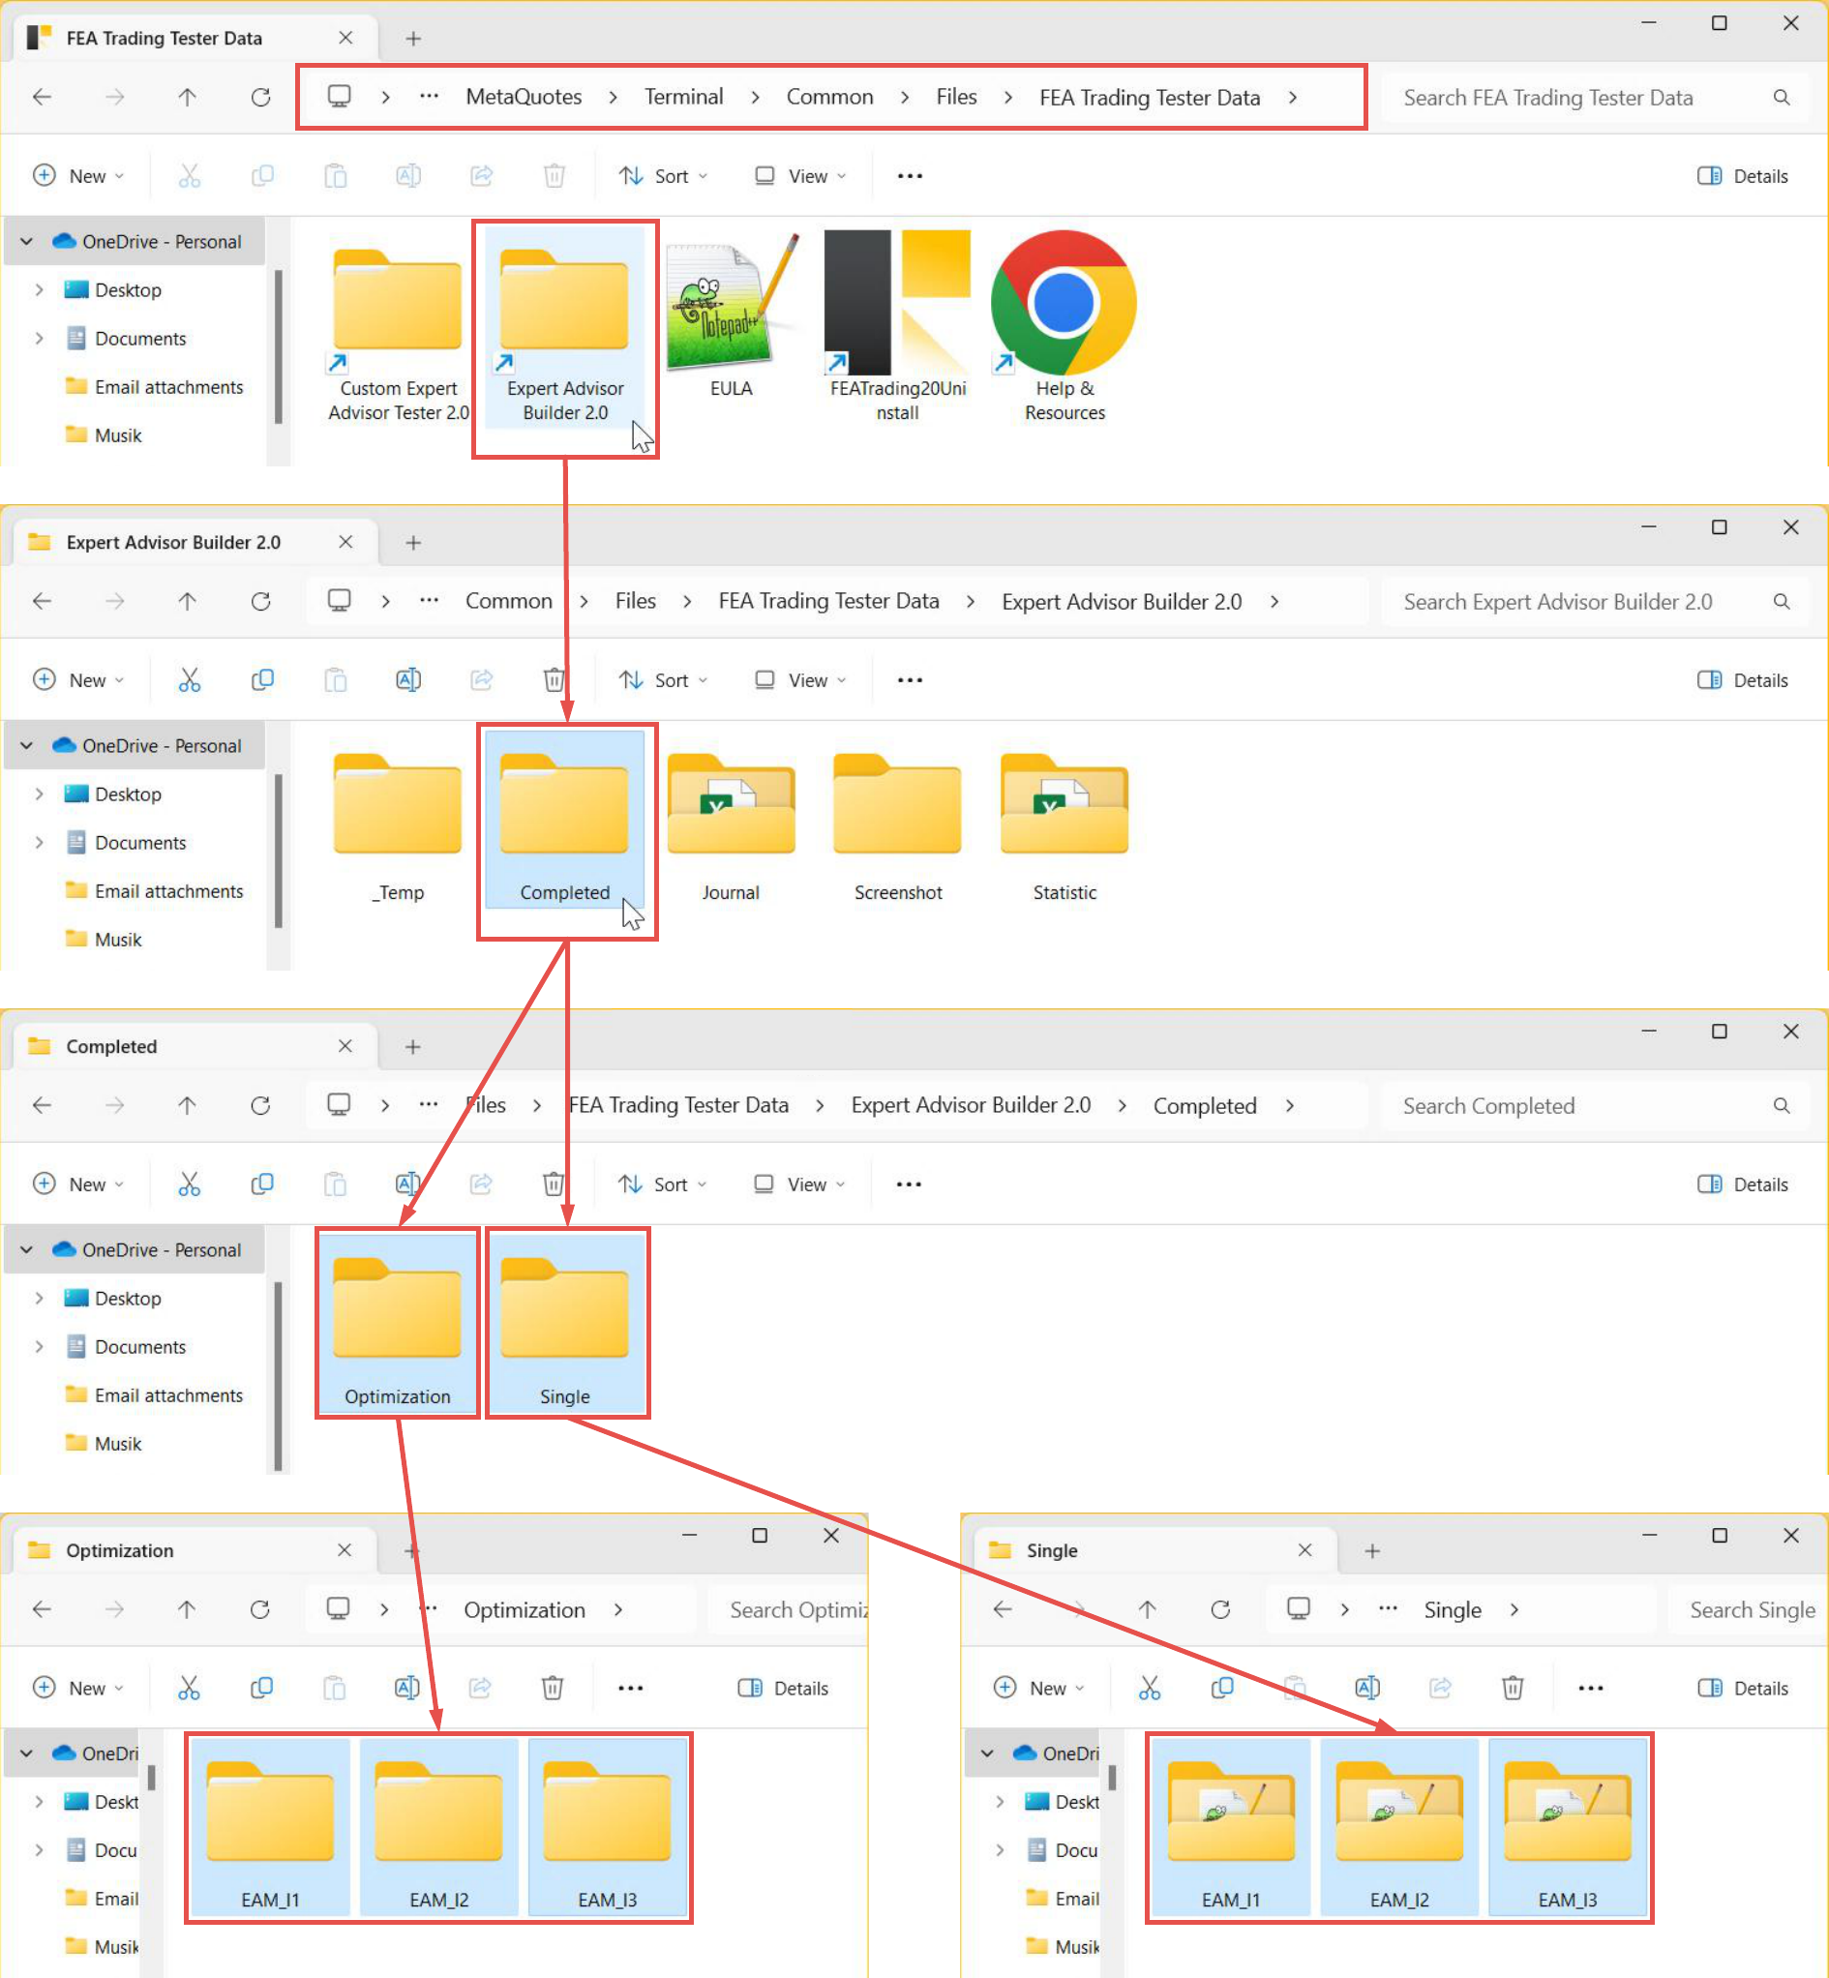Select EAM_I1 folder in Optimization window
The height and width of the screenshot is (1978, 1829).
[270, 1829]
